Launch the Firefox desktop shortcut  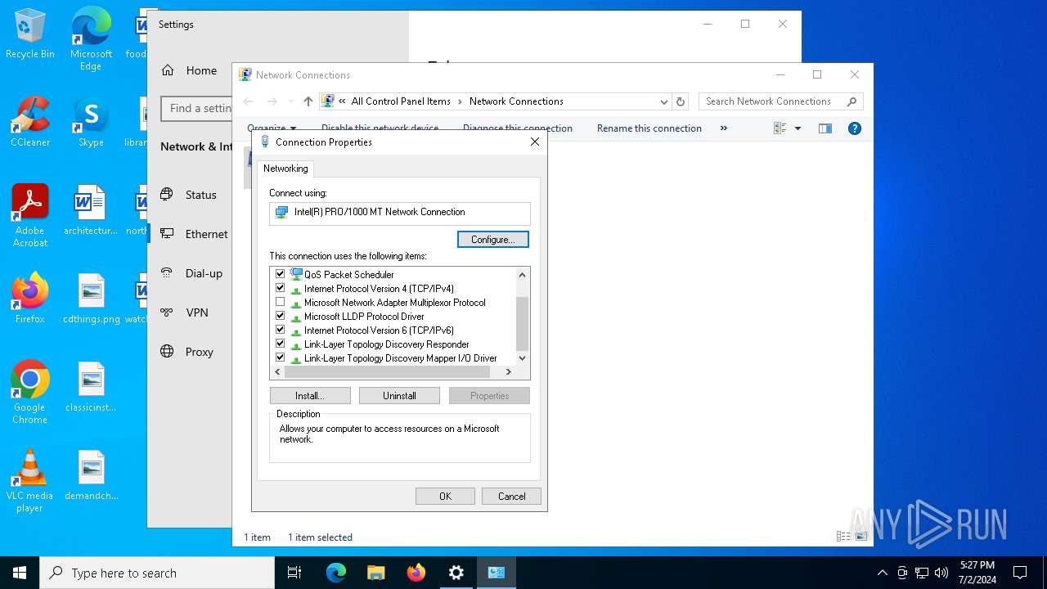click(x=30, y=299)
